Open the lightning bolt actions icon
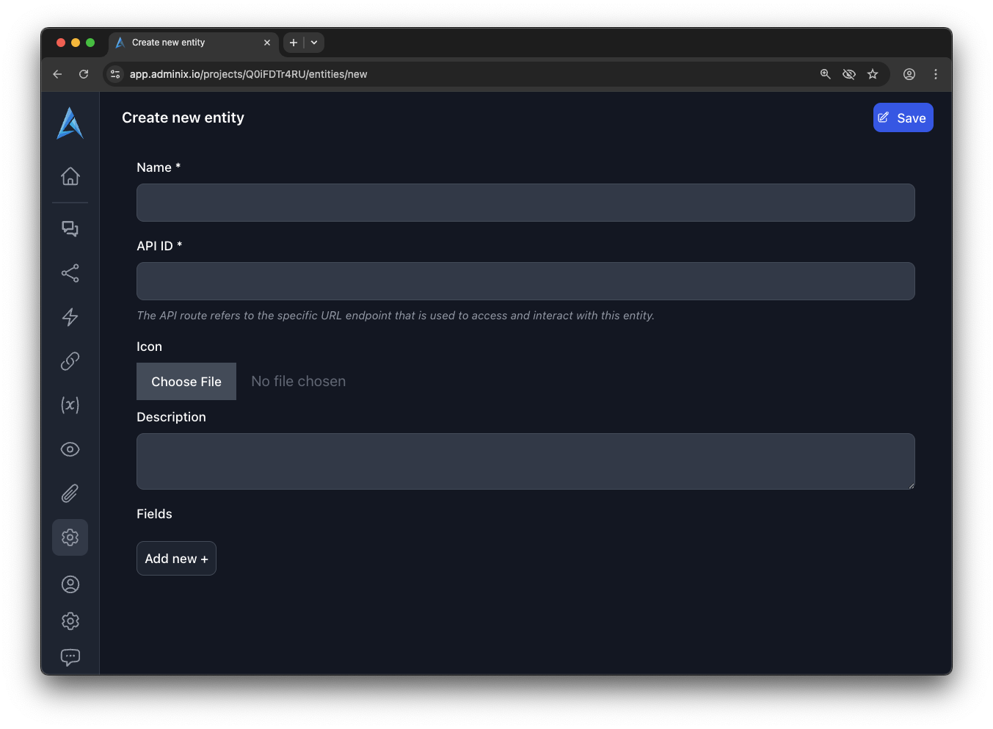The image size is (993, 729). point(70,317)
